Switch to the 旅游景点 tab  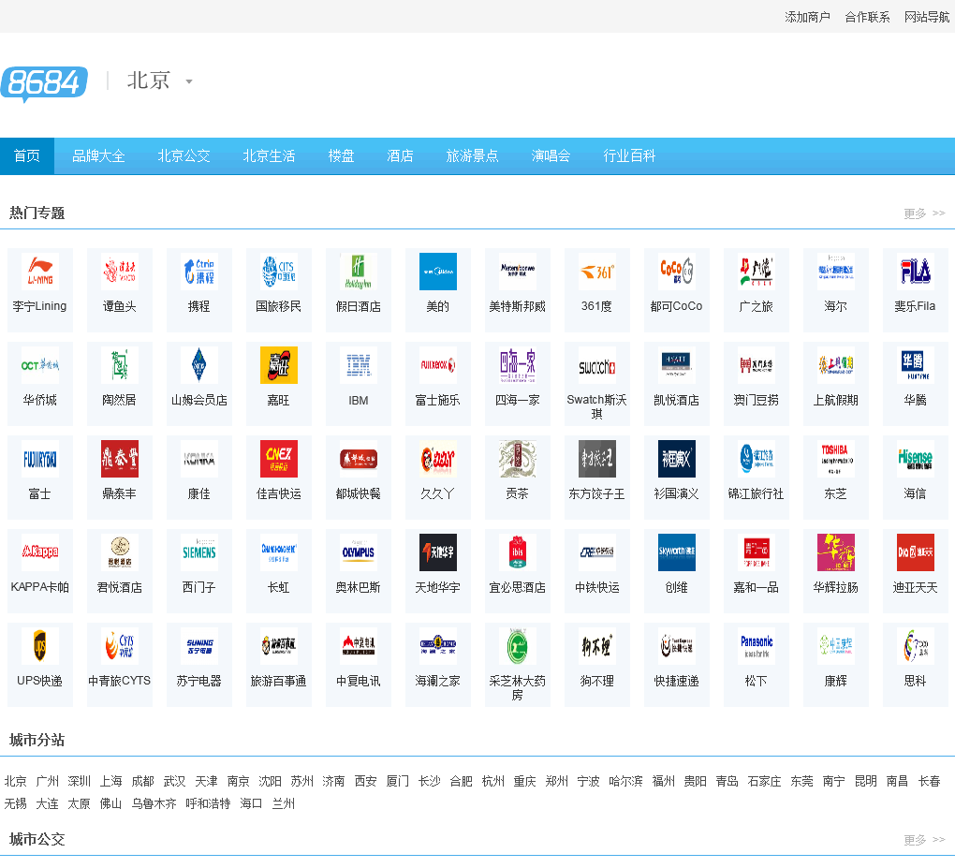(x=472, y=156)
